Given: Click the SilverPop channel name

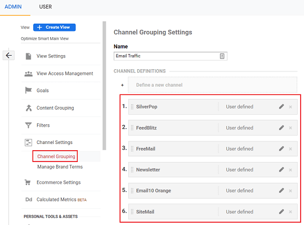Looking at the screenshot, I should (146, 107).
